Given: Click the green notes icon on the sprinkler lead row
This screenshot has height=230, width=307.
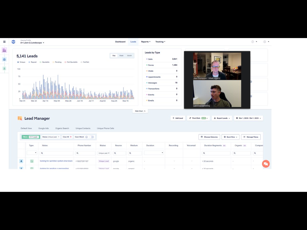Looking at the screenshot, I should click(x=32, y=161).
